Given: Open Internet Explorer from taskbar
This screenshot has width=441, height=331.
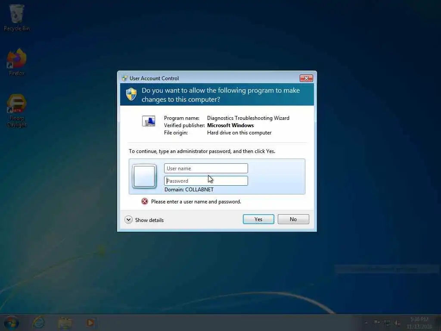Looking at the screenshot, I should [38, 322].
